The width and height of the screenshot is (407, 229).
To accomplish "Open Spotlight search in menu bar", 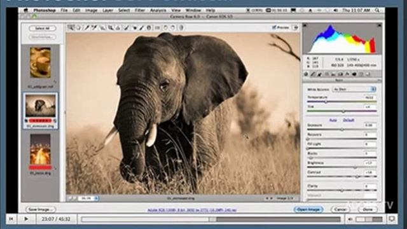I will point(377,10).
